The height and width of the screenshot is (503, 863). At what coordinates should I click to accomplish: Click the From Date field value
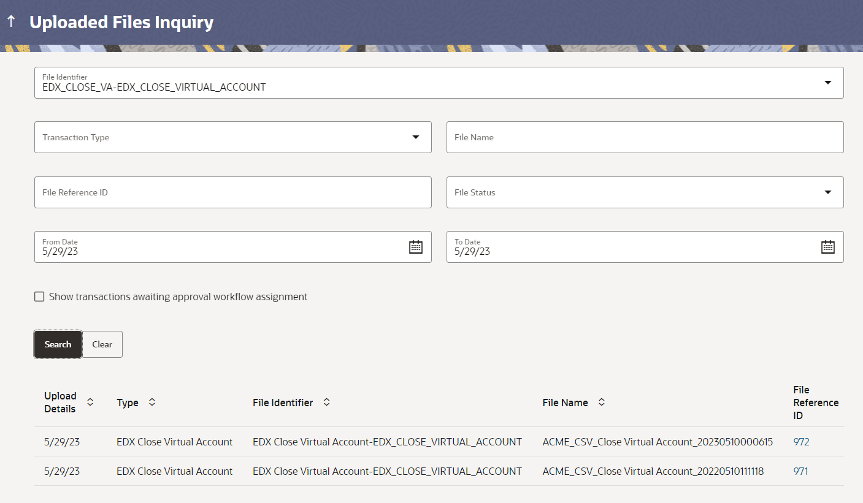60,251
